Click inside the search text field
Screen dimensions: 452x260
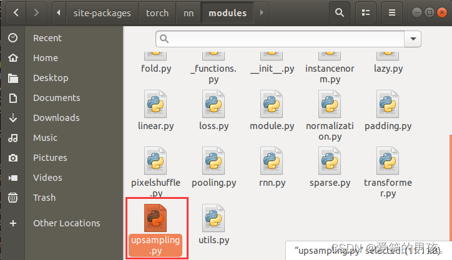(x=280, y=39)
